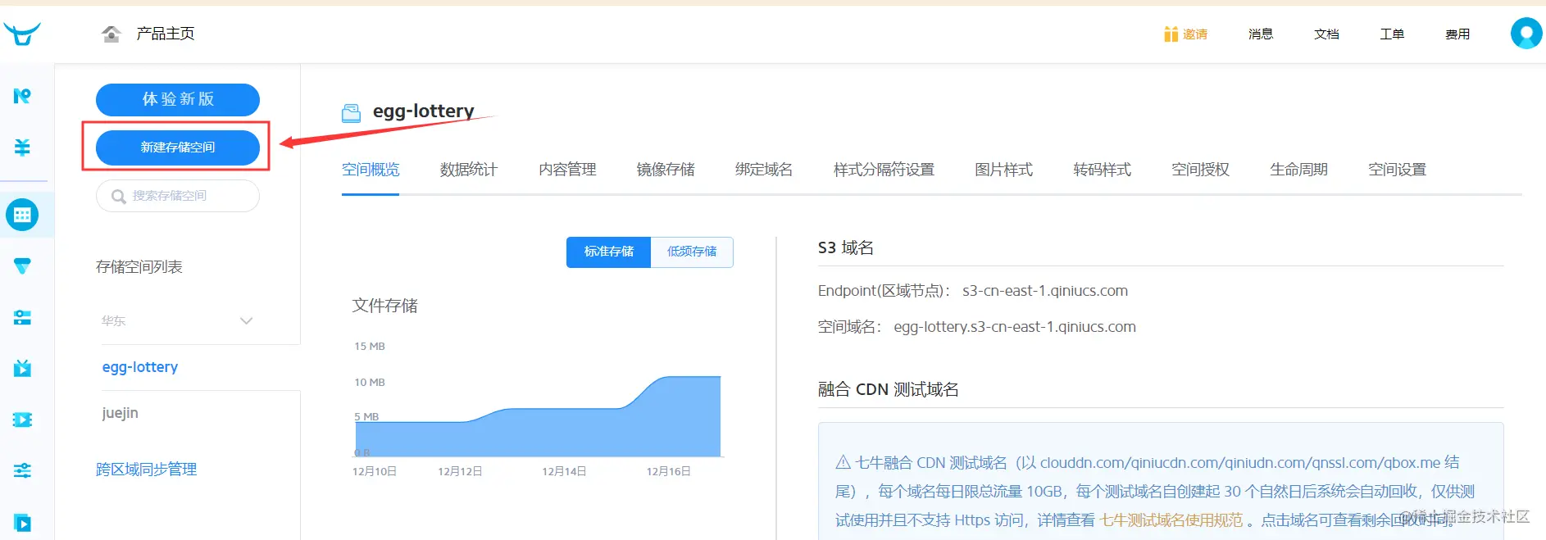
Task: Switch chart to 低频存储
Action: click(691, 252)
